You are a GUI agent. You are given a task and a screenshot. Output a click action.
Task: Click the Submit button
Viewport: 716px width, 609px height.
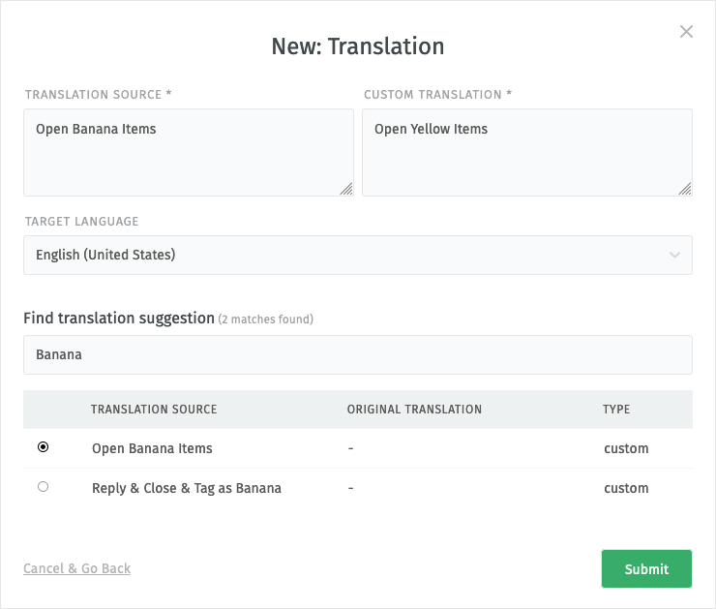point(646,568)
